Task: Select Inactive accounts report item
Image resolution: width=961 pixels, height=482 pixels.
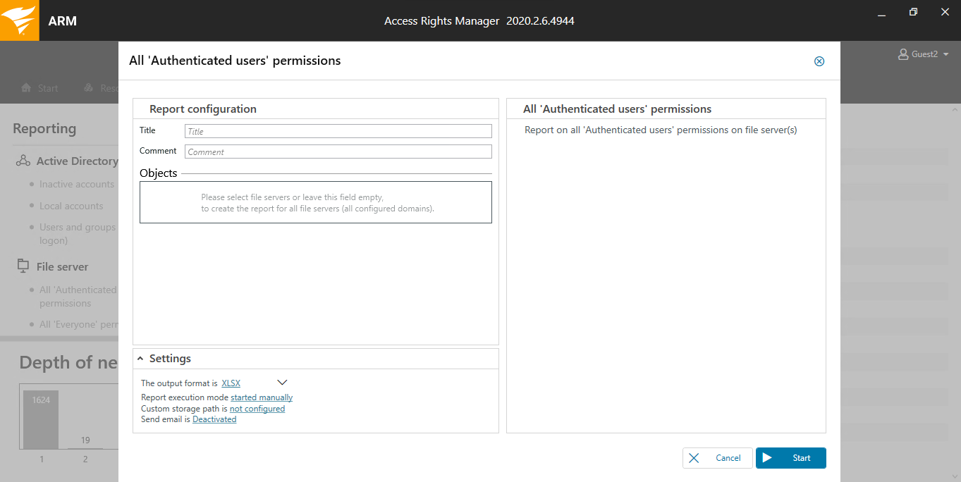Action: click(76, 185)
